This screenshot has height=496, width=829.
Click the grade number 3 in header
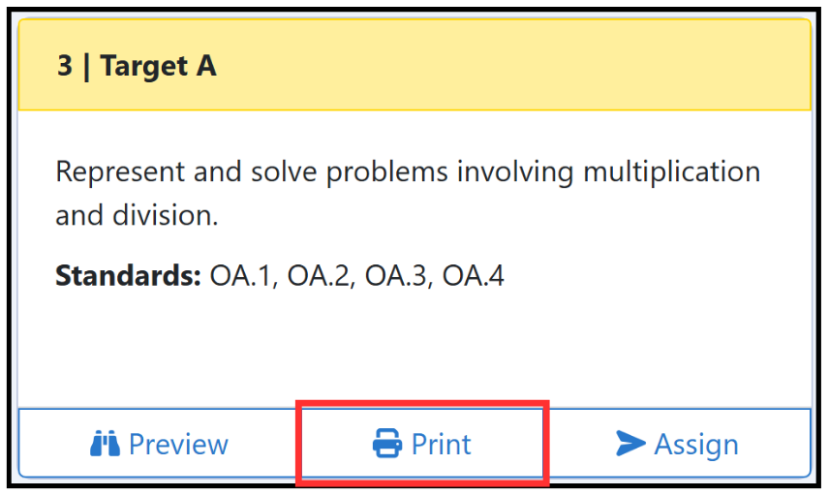pyautogui.click(x=65, y=66)
